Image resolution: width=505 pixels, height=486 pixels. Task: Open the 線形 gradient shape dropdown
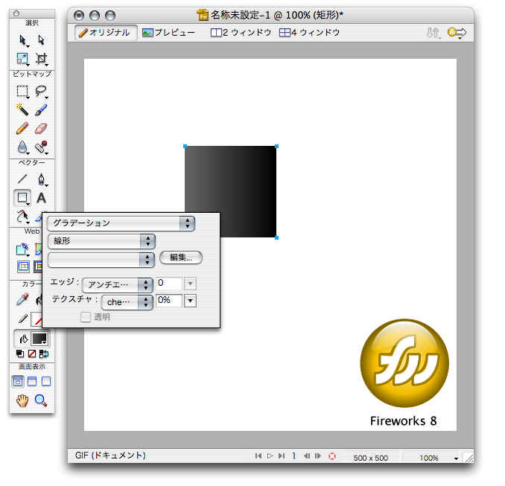101,241
